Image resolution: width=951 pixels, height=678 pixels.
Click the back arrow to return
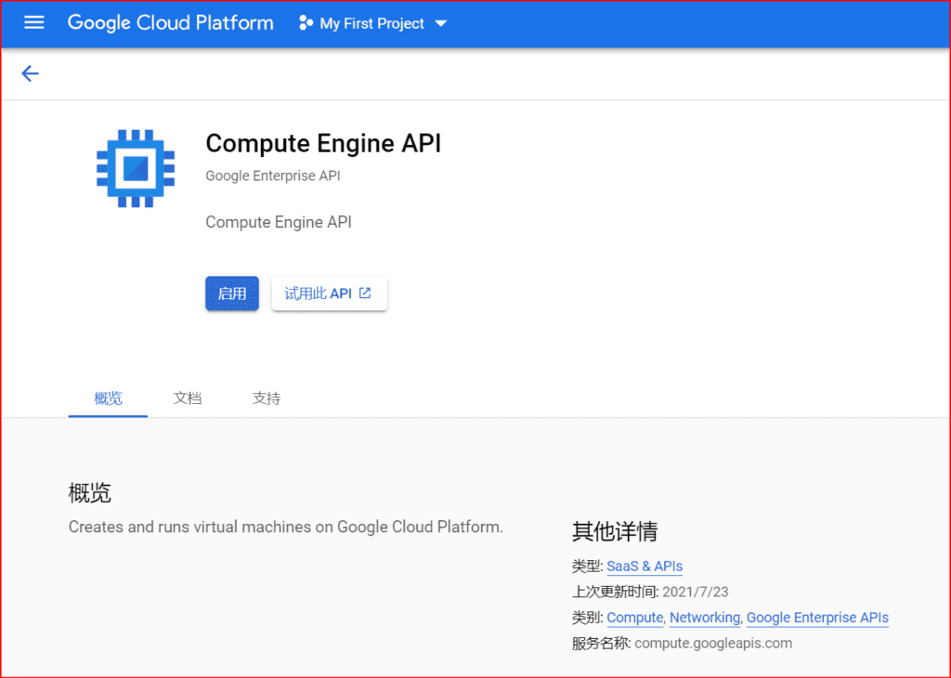click(x=30, y=73)
